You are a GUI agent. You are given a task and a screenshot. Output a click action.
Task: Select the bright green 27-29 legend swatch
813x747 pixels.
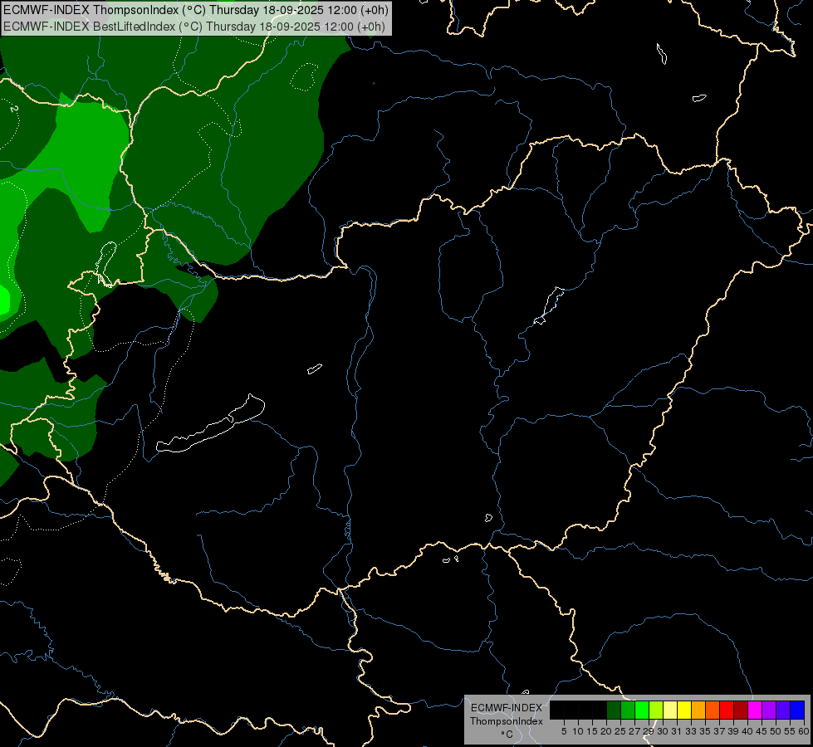(642, 710)
